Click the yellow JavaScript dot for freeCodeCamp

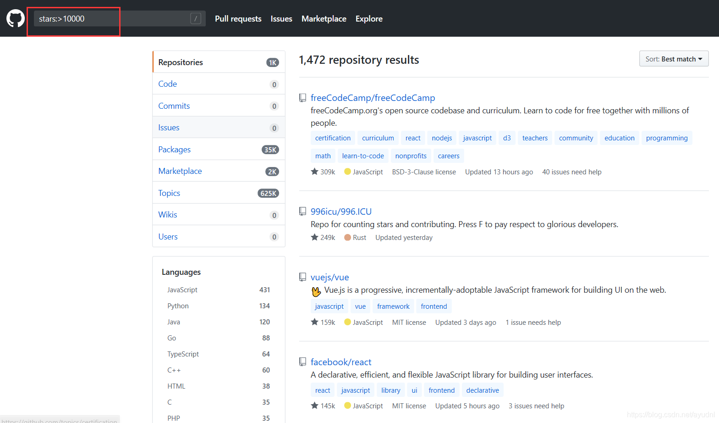tap(347, 172)
